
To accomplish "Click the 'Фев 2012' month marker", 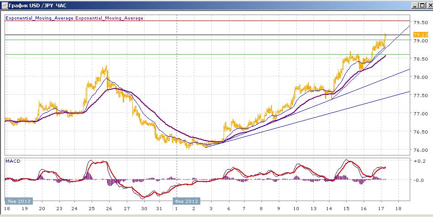I will pyautogui.click(x=187, y=201).
